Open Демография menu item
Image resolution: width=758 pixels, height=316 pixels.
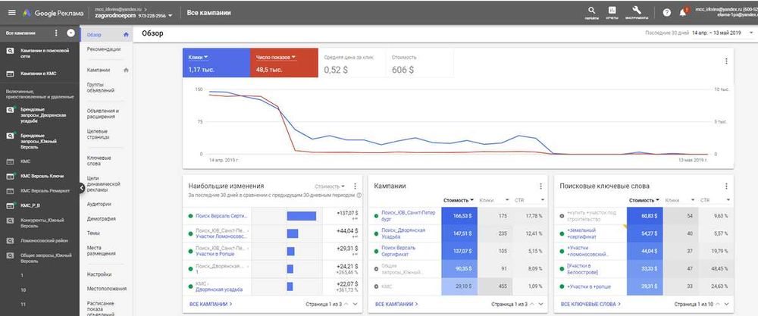[101, 218]
